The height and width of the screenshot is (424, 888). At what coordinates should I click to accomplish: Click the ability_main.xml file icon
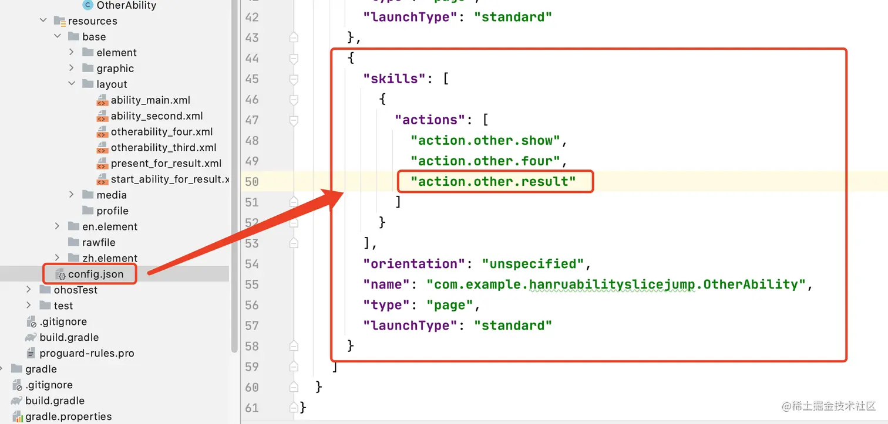pyautogui.click(x=102, y=100)
